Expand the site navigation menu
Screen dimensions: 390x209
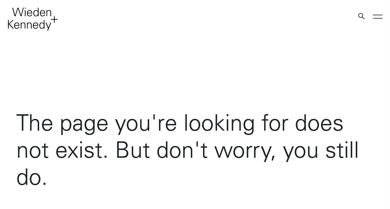pyautogui.click(x=378, y=16)
